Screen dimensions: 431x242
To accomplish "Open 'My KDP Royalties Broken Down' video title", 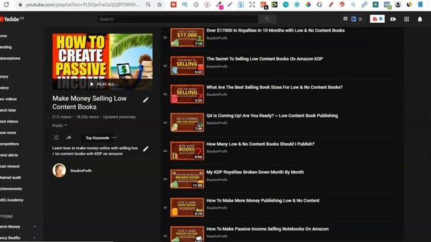I will (255, 172).
